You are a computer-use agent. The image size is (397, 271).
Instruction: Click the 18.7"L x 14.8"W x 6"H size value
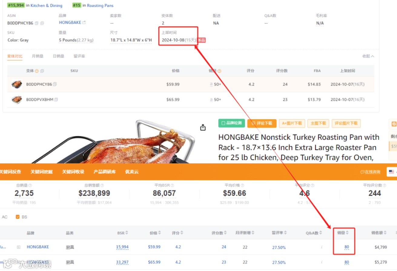[x=131, y=40]
